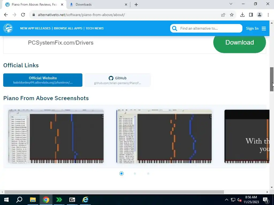Click the right arrow of horizontal scrollbar
The width and height of the screenshot is (274, 205).
pyautogui.click(x=267, y=192)
